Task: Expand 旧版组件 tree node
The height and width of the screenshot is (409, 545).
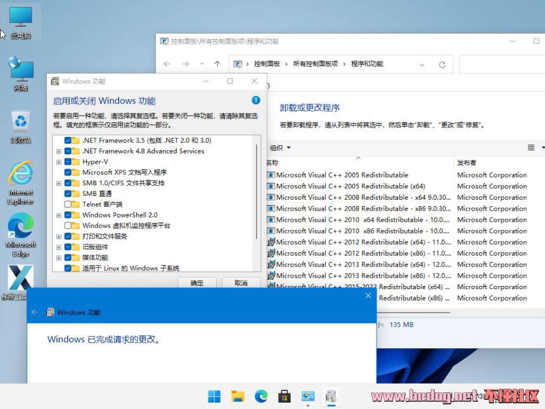Action: [59, 247]
